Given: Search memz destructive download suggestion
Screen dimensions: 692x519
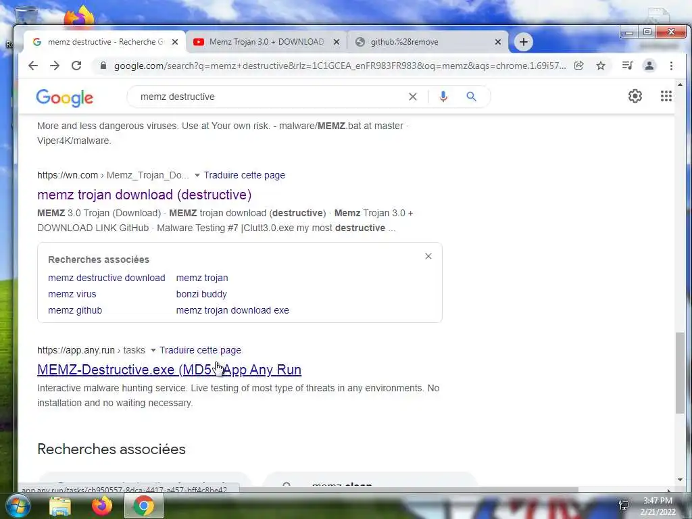Looking at the screenshot, I should tap(106, 278).
